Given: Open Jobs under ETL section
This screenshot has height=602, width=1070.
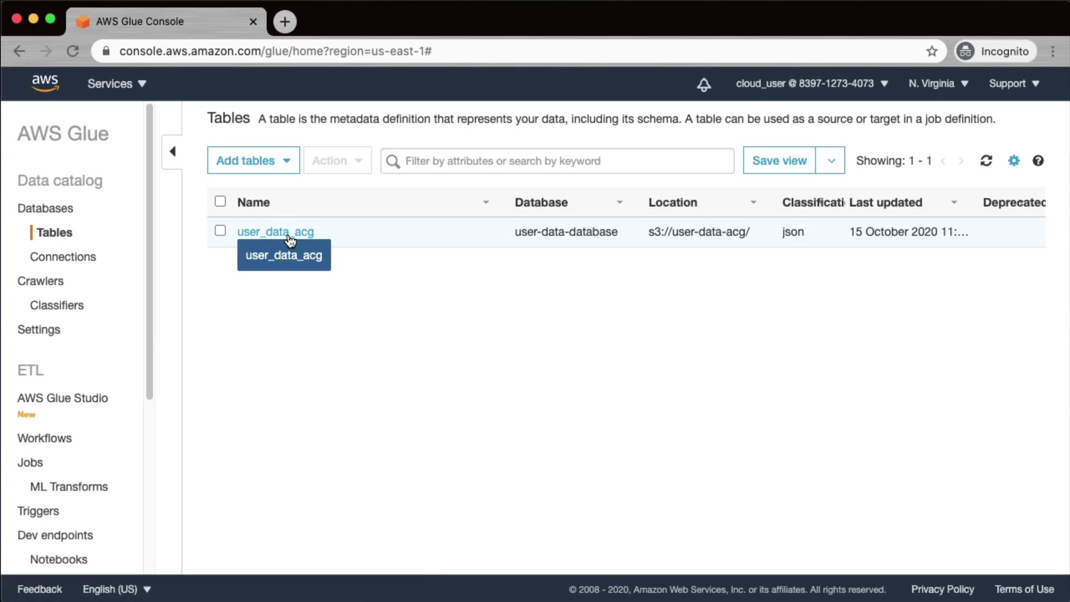Looking at the screenshot, I should click(30, 462).
